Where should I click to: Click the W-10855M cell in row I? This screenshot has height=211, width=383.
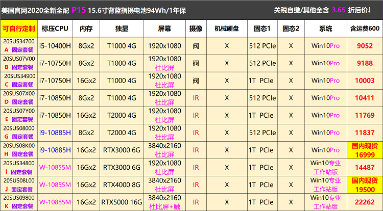point(55,167)
